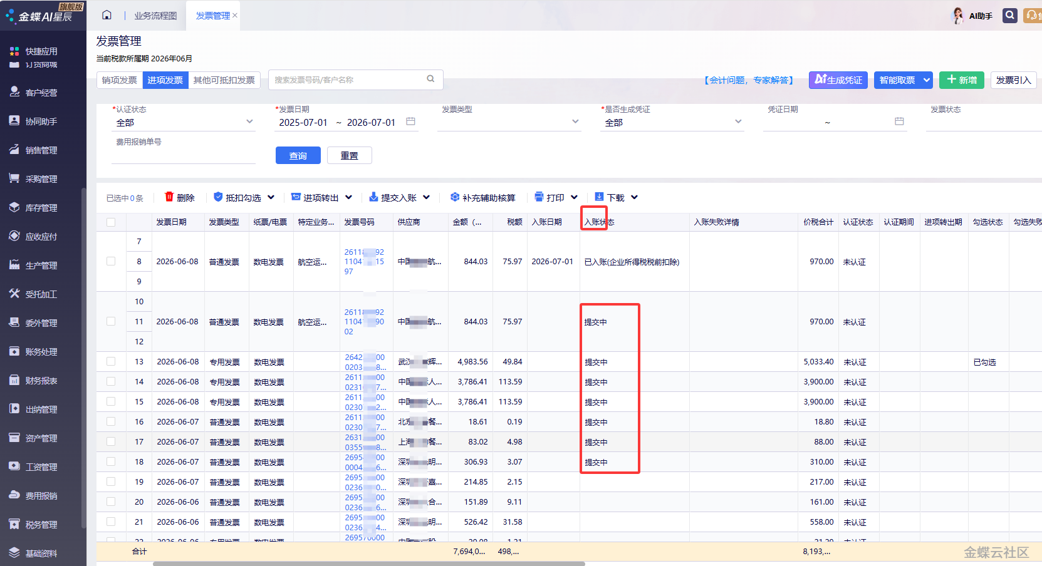Toggle the select-all checkbox in table header
Screen dimensions: 1042x566
coord(111,222)
